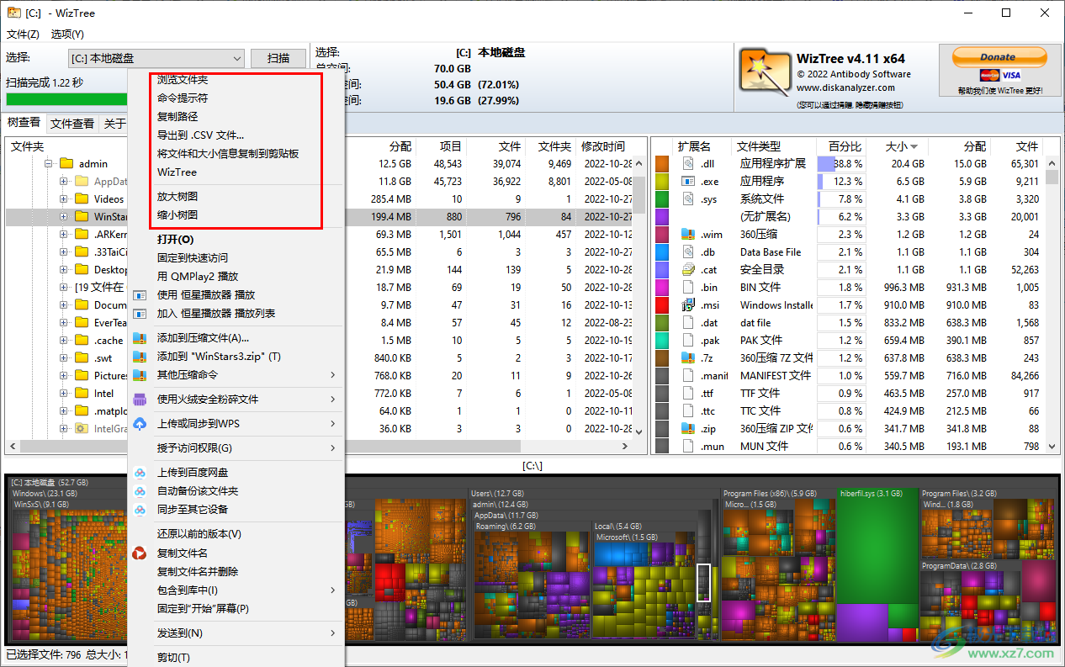
Task: Click the .exe application icon
Action: pyautogui.click(x=687, y=181)
